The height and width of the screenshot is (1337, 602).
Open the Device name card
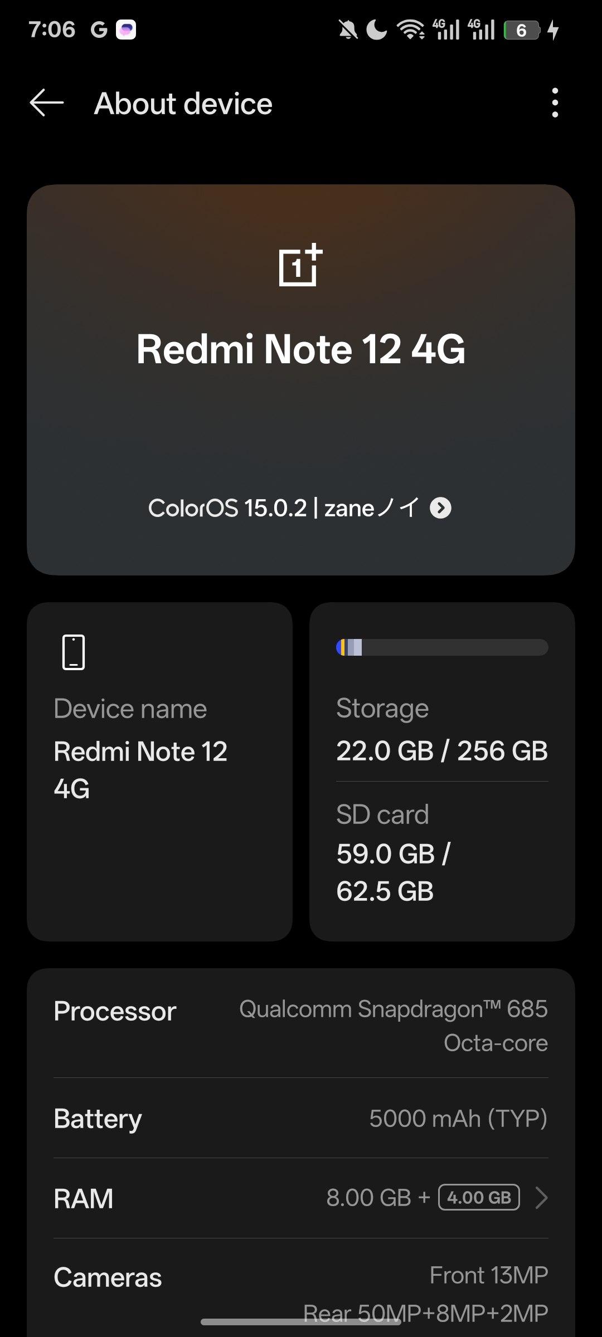pos(159,772)
